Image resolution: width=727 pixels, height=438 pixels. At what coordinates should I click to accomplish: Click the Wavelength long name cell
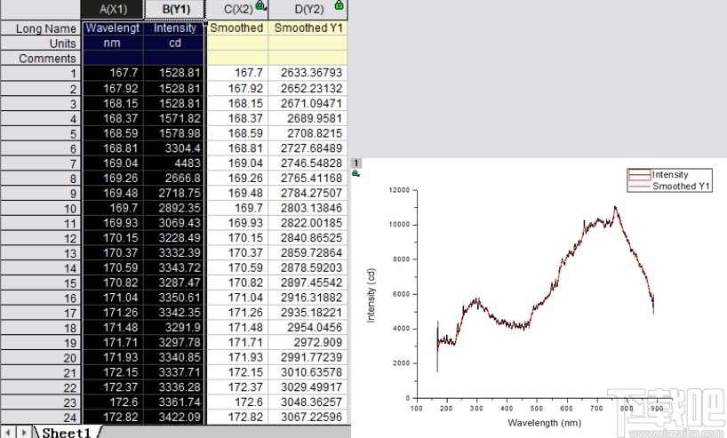point(113,28)
